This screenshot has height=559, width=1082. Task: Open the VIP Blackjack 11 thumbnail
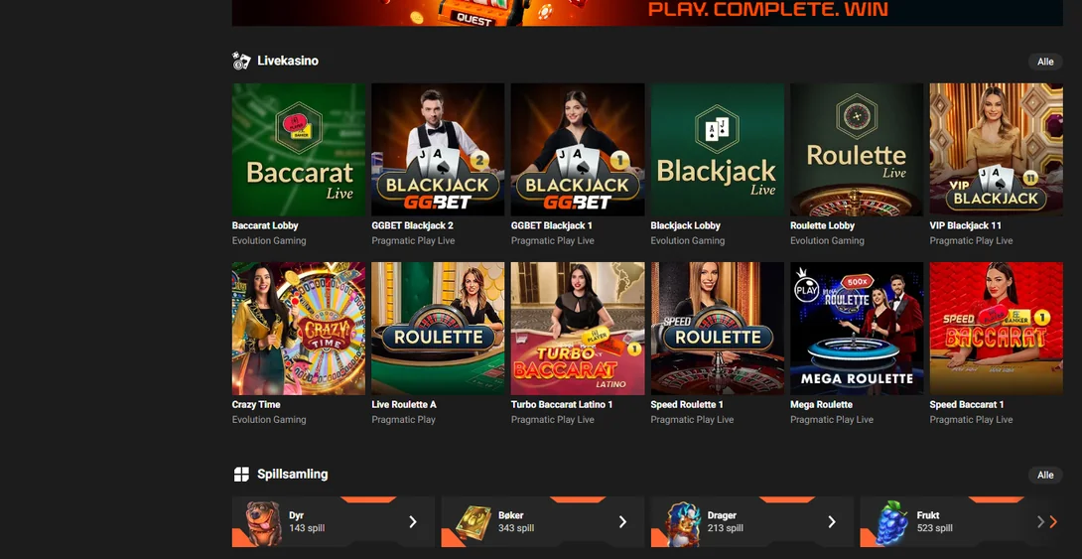click(x=996, y=150)
